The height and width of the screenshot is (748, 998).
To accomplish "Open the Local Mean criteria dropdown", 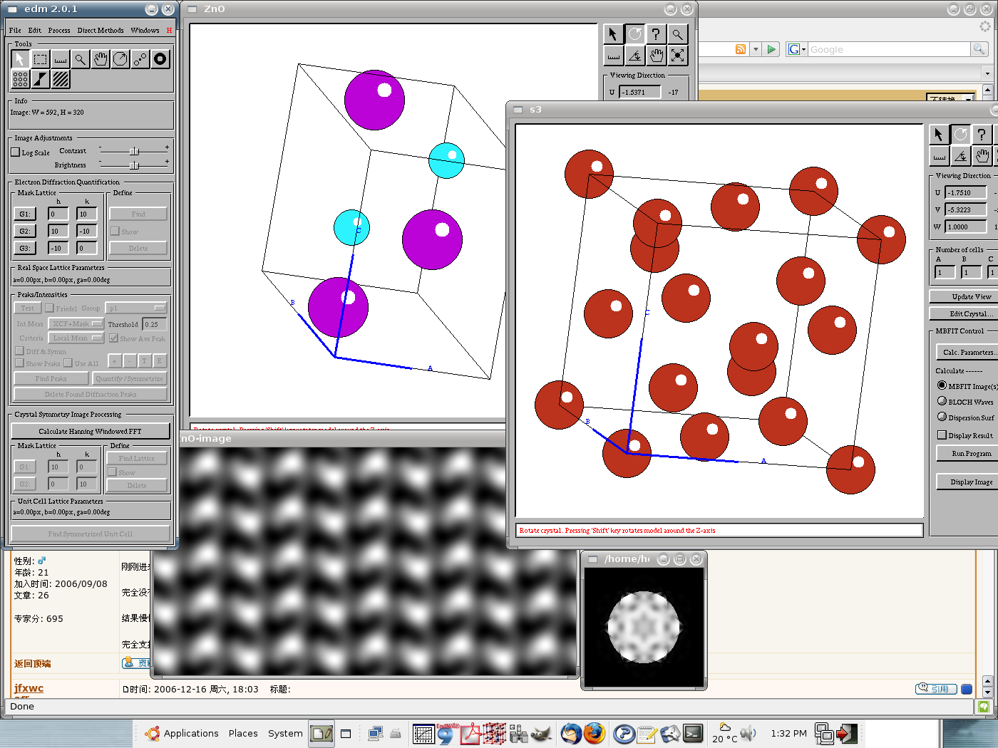I will click(x=77, y=338).
